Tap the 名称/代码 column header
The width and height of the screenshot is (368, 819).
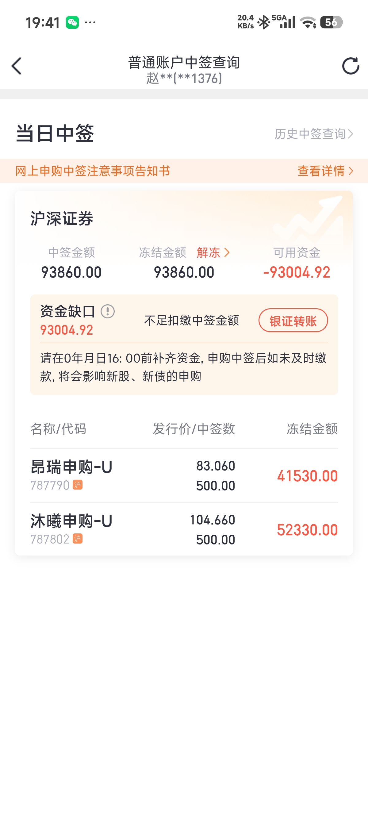click(58, 429)
